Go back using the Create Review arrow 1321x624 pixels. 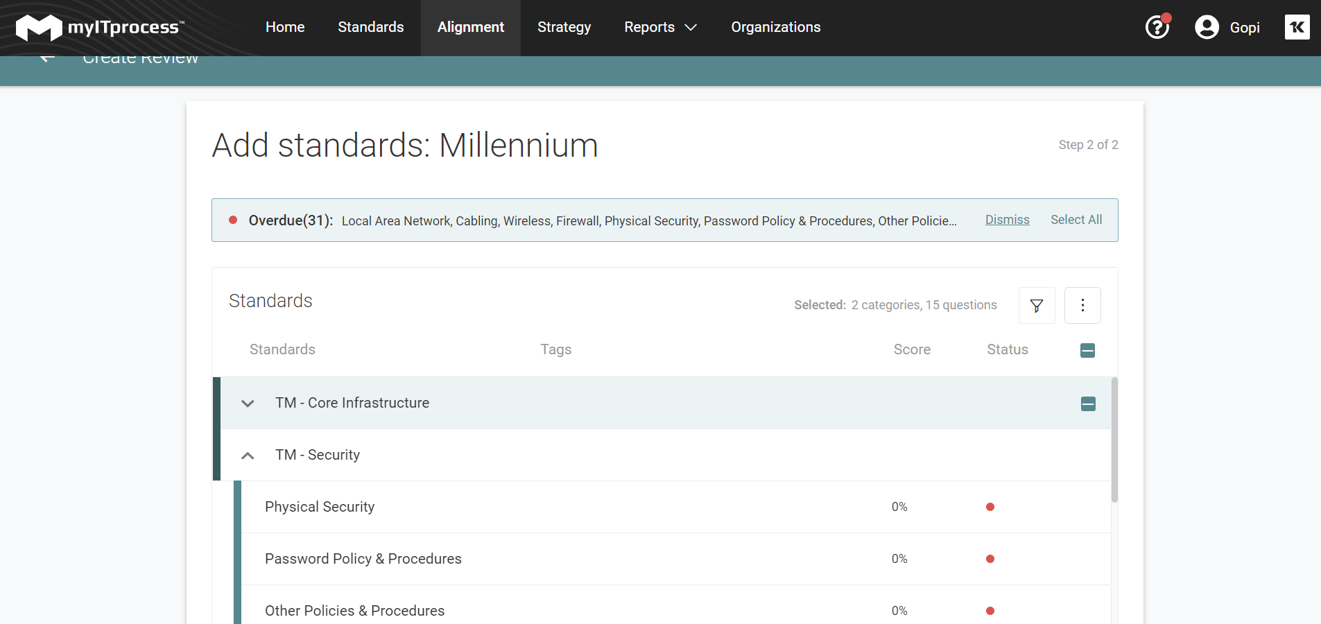coord(47,58)
